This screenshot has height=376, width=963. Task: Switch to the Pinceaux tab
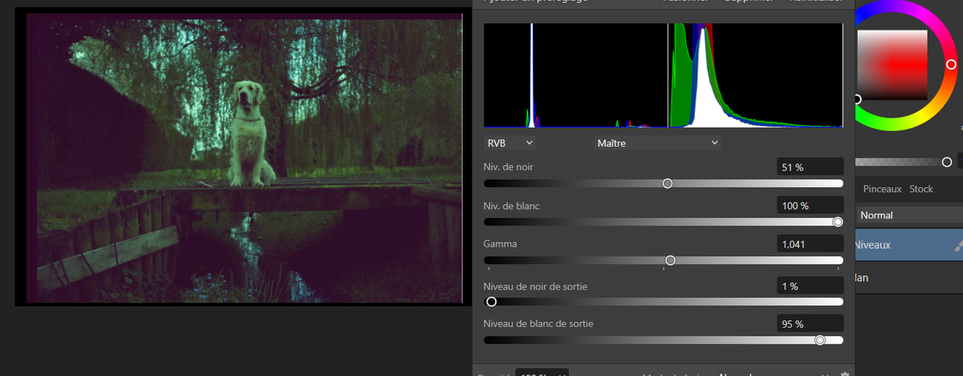tap(882, 189)
